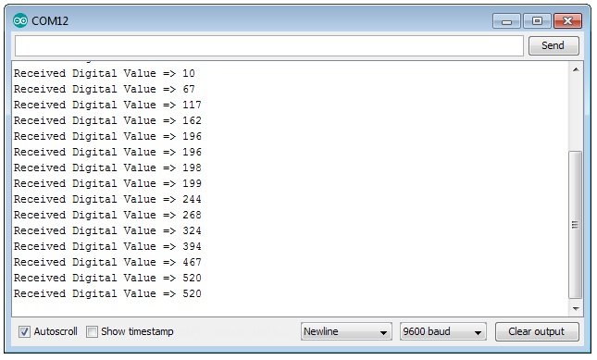597x360 pixels.
Task: Open the 9600 baud rate dropdown
Action: tap(443, 332)
